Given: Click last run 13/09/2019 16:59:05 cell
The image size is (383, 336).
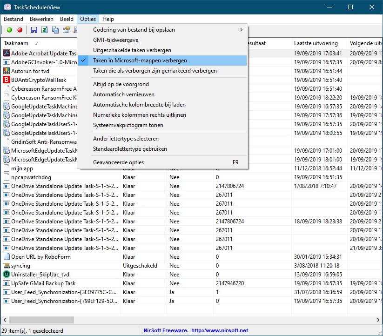Looking at the screenshot, I should pos(318,275).
